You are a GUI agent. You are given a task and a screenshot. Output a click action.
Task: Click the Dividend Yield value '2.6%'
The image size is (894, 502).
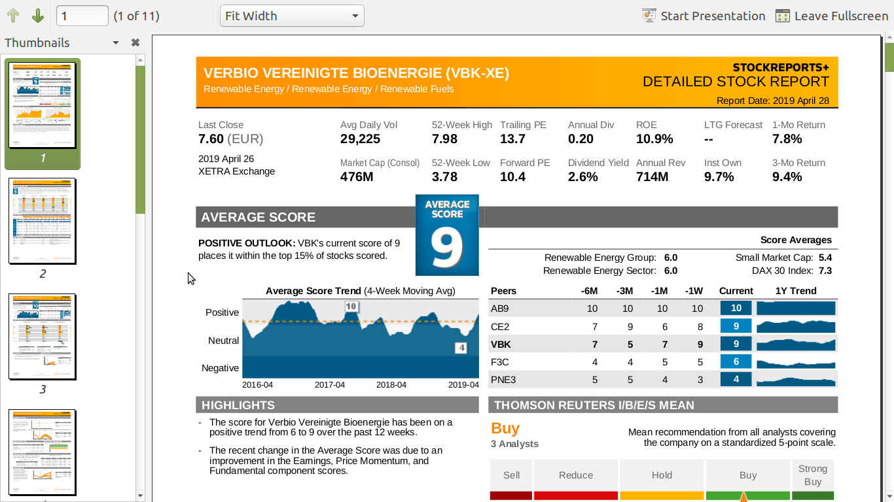[583, 176]
